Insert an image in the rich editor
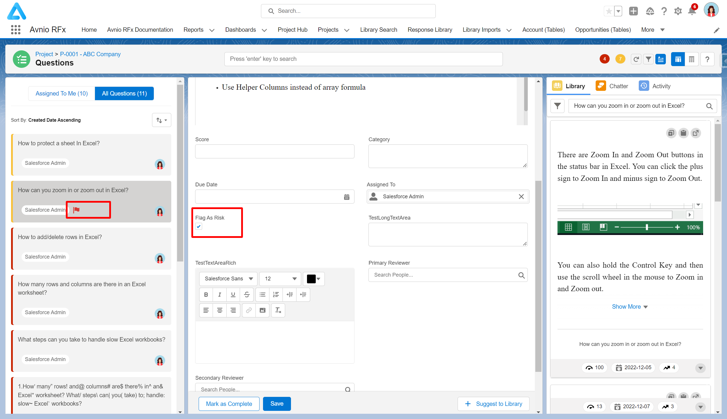 262,310
